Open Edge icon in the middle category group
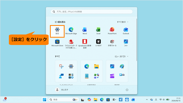 [x=87, y=66]
